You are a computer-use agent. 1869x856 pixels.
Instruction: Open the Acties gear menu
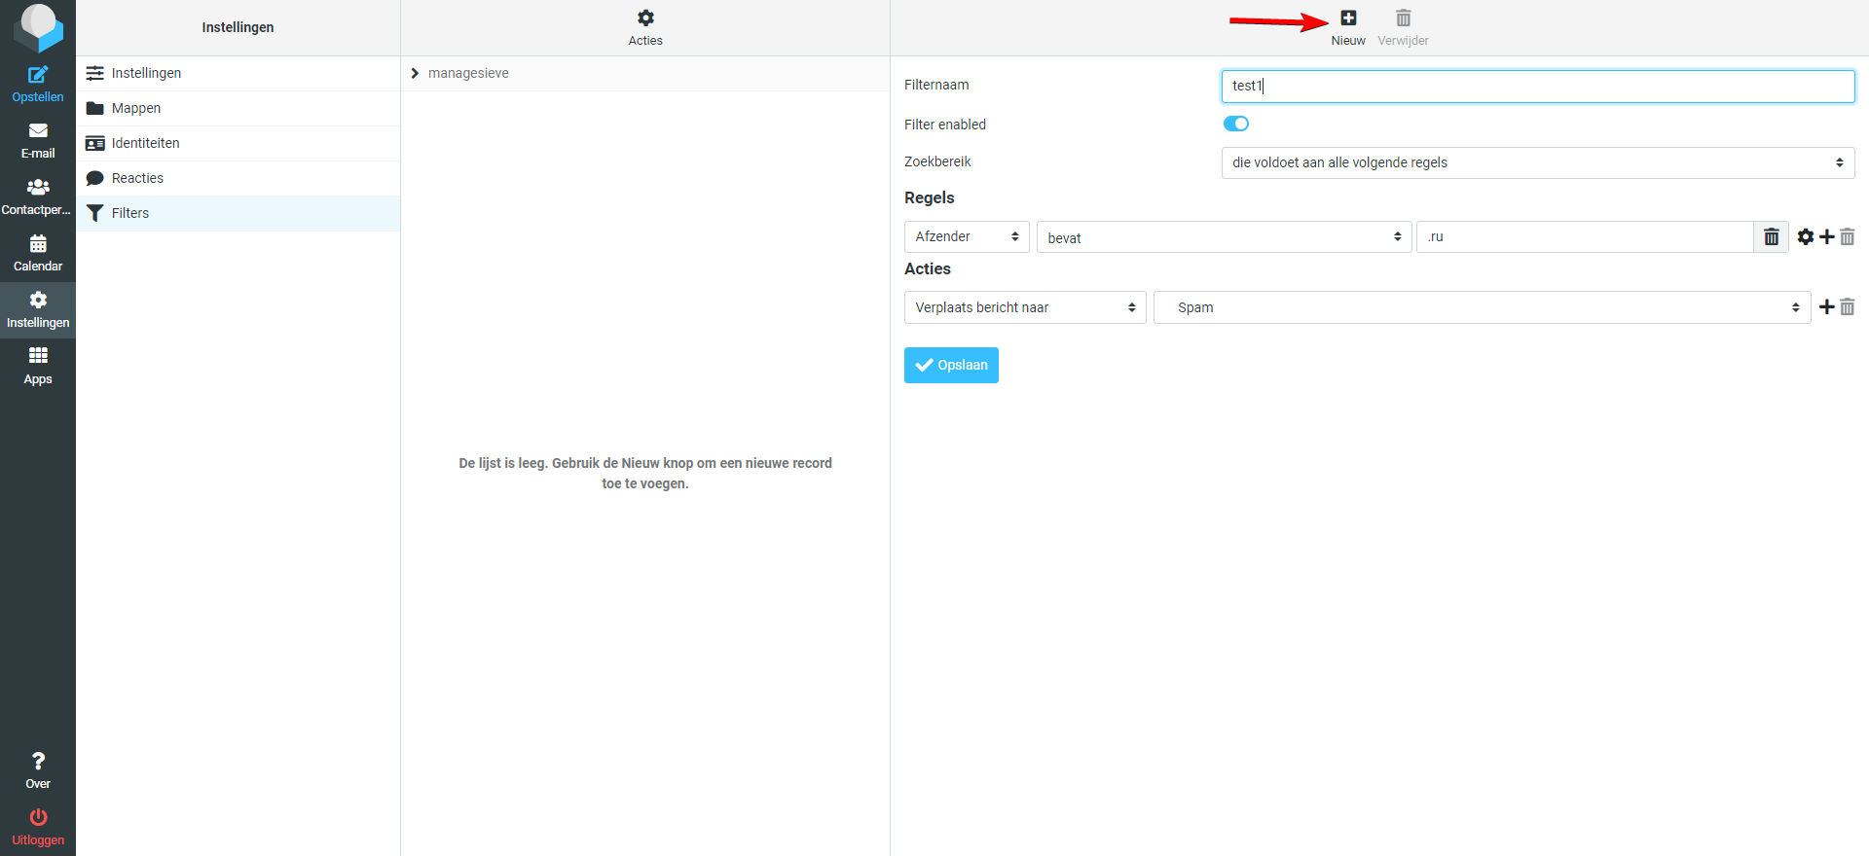645,18
